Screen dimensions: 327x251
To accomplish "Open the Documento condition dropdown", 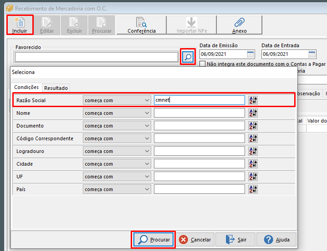I will 117,126.
